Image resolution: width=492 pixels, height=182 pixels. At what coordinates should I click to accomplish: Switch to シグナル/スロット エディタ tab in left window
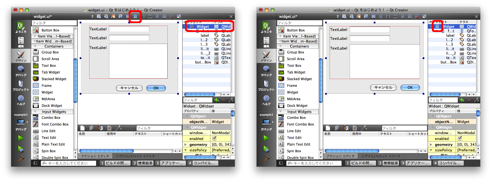tap(135, 156)
